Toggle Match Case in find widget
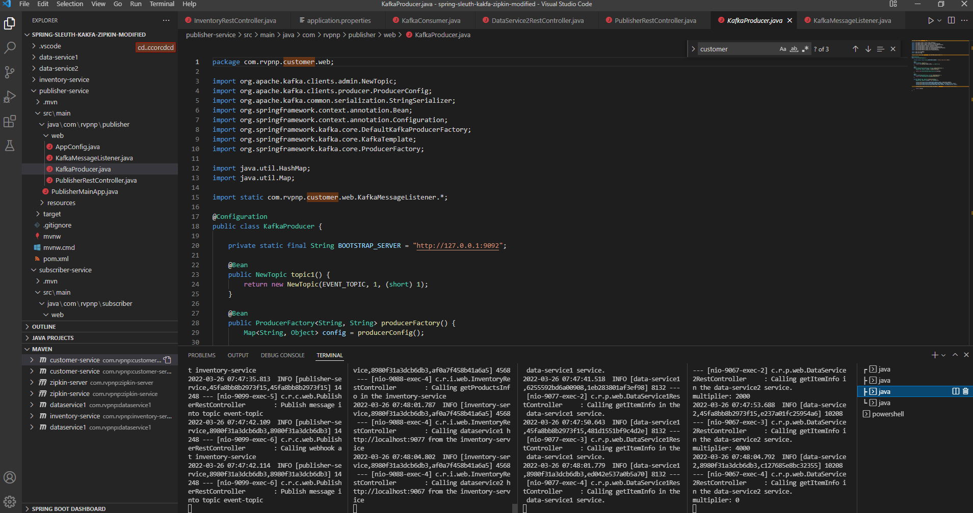Image resolution: width=973 pixels, height=513 pixels. pyautogui.click(x=783, y=49)
